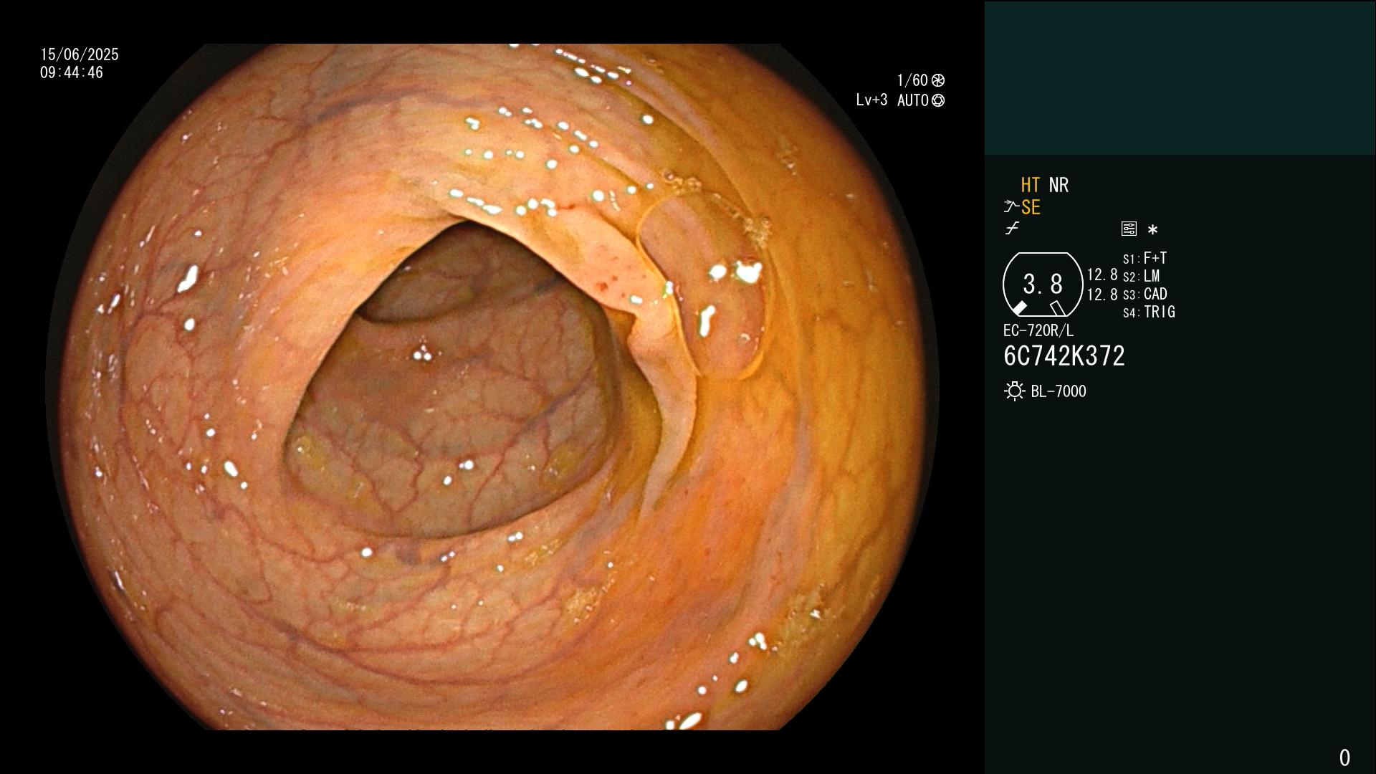The width and height of the screenshot is (1376, 774).
Task: Click the light source lamp icon
Action: coord(1014,391)
